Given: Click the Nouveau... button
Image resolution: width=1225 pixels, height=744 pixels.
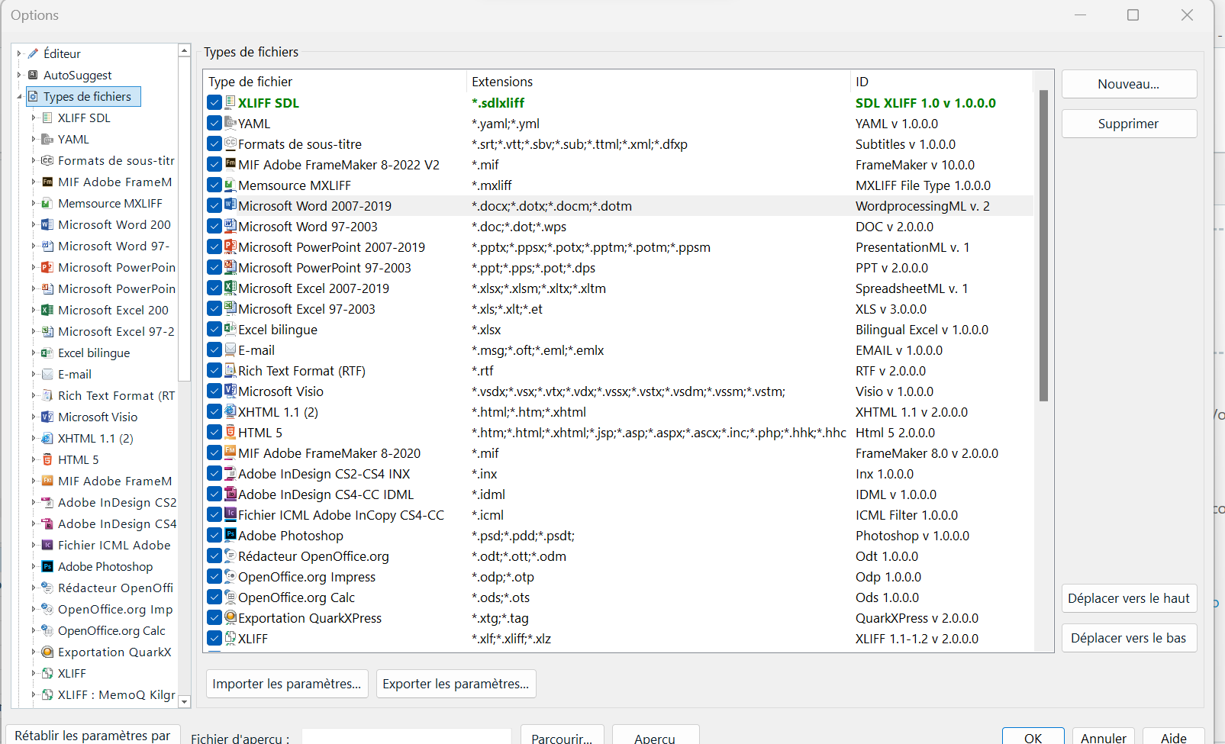Looking at the screenshot, I should click(1129, 84).
